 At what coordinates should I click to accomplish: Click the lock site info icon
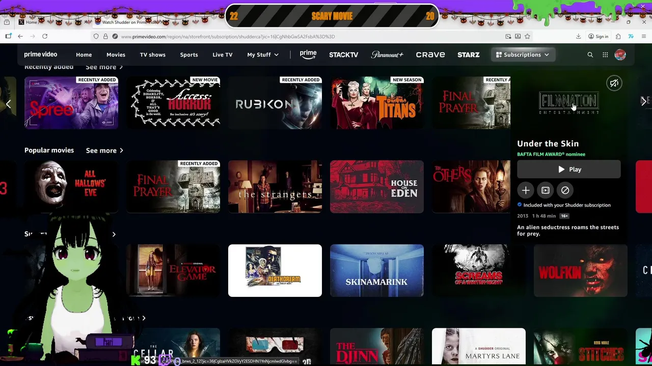tap(105, 37)
